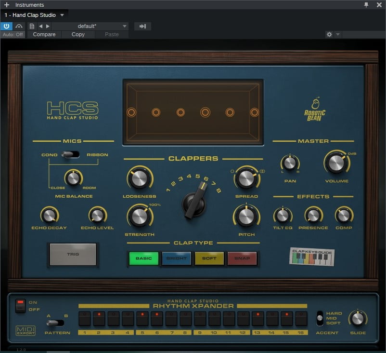The height and width of the screenshot is (353, 386).
Task: Click the Accent Hard/Mid/Soft switch
Action: (x=320, y=318)
